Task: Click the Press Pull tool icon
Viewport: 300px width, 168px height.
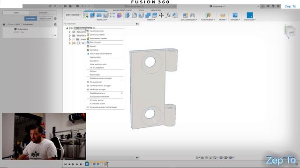Action: pos(127,15)
